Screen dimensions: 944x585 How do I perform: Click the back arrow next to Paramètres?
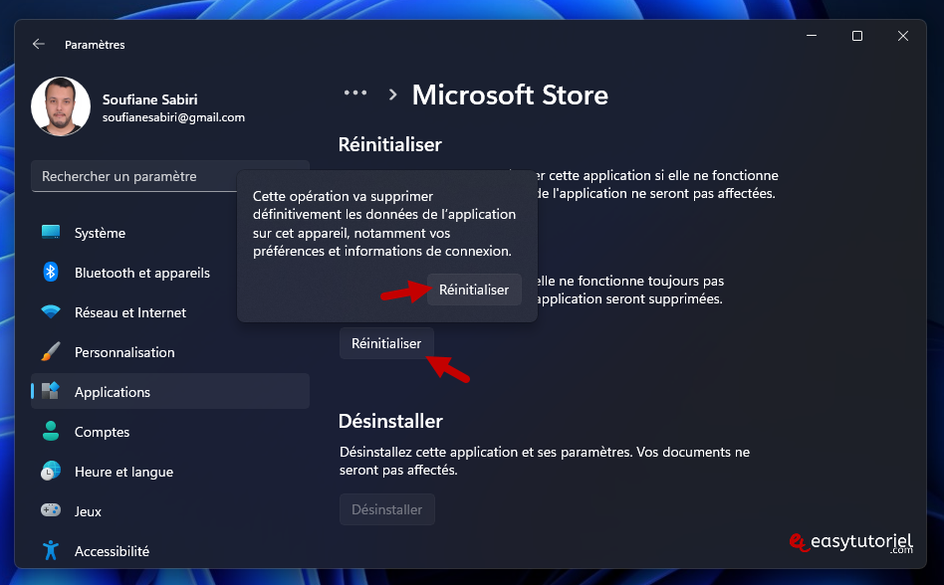click(39, 44)
